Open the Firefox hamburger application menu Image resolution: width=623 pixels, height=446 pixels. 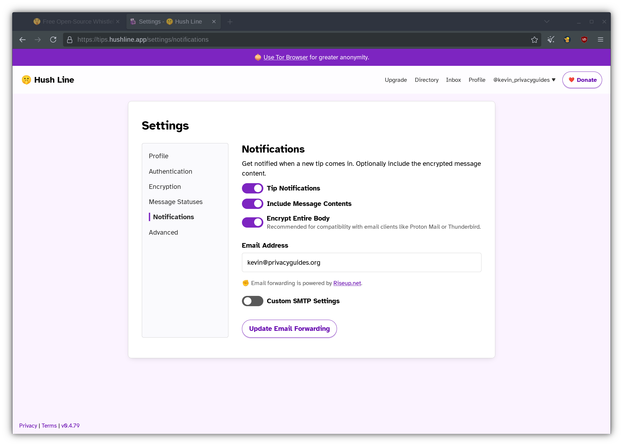[x=600, y=40]
